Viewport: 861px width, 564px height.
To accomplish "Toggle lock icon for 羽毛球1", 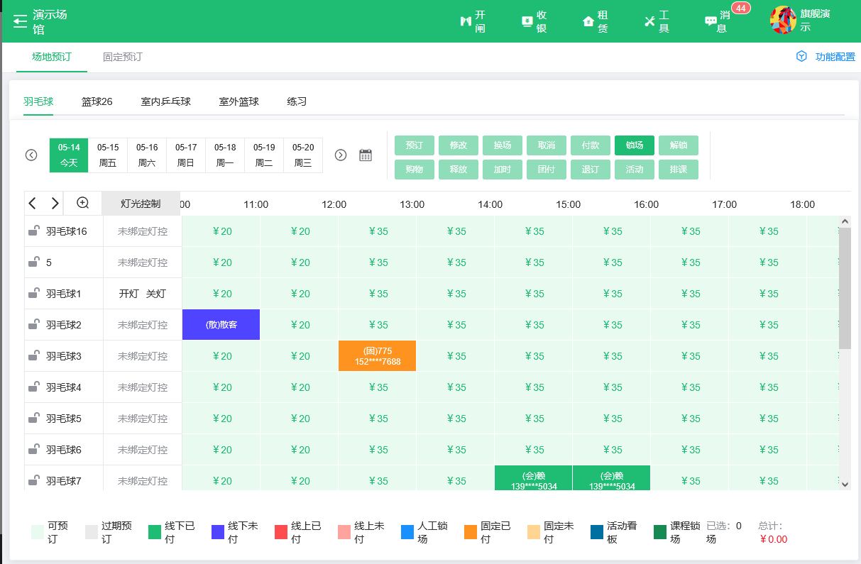I will coord(33,293).
